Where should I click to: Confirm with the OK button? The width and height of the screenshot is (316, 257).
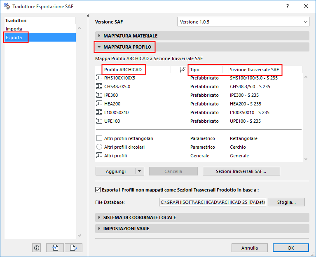[x=290, y=248]
